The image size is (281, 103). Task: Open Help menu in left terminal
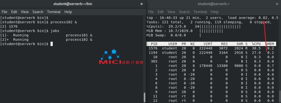(x=68, y=12)
